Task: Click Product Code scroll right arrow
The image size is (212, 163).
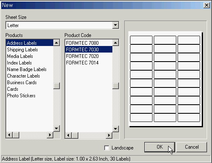Action: 109,135
